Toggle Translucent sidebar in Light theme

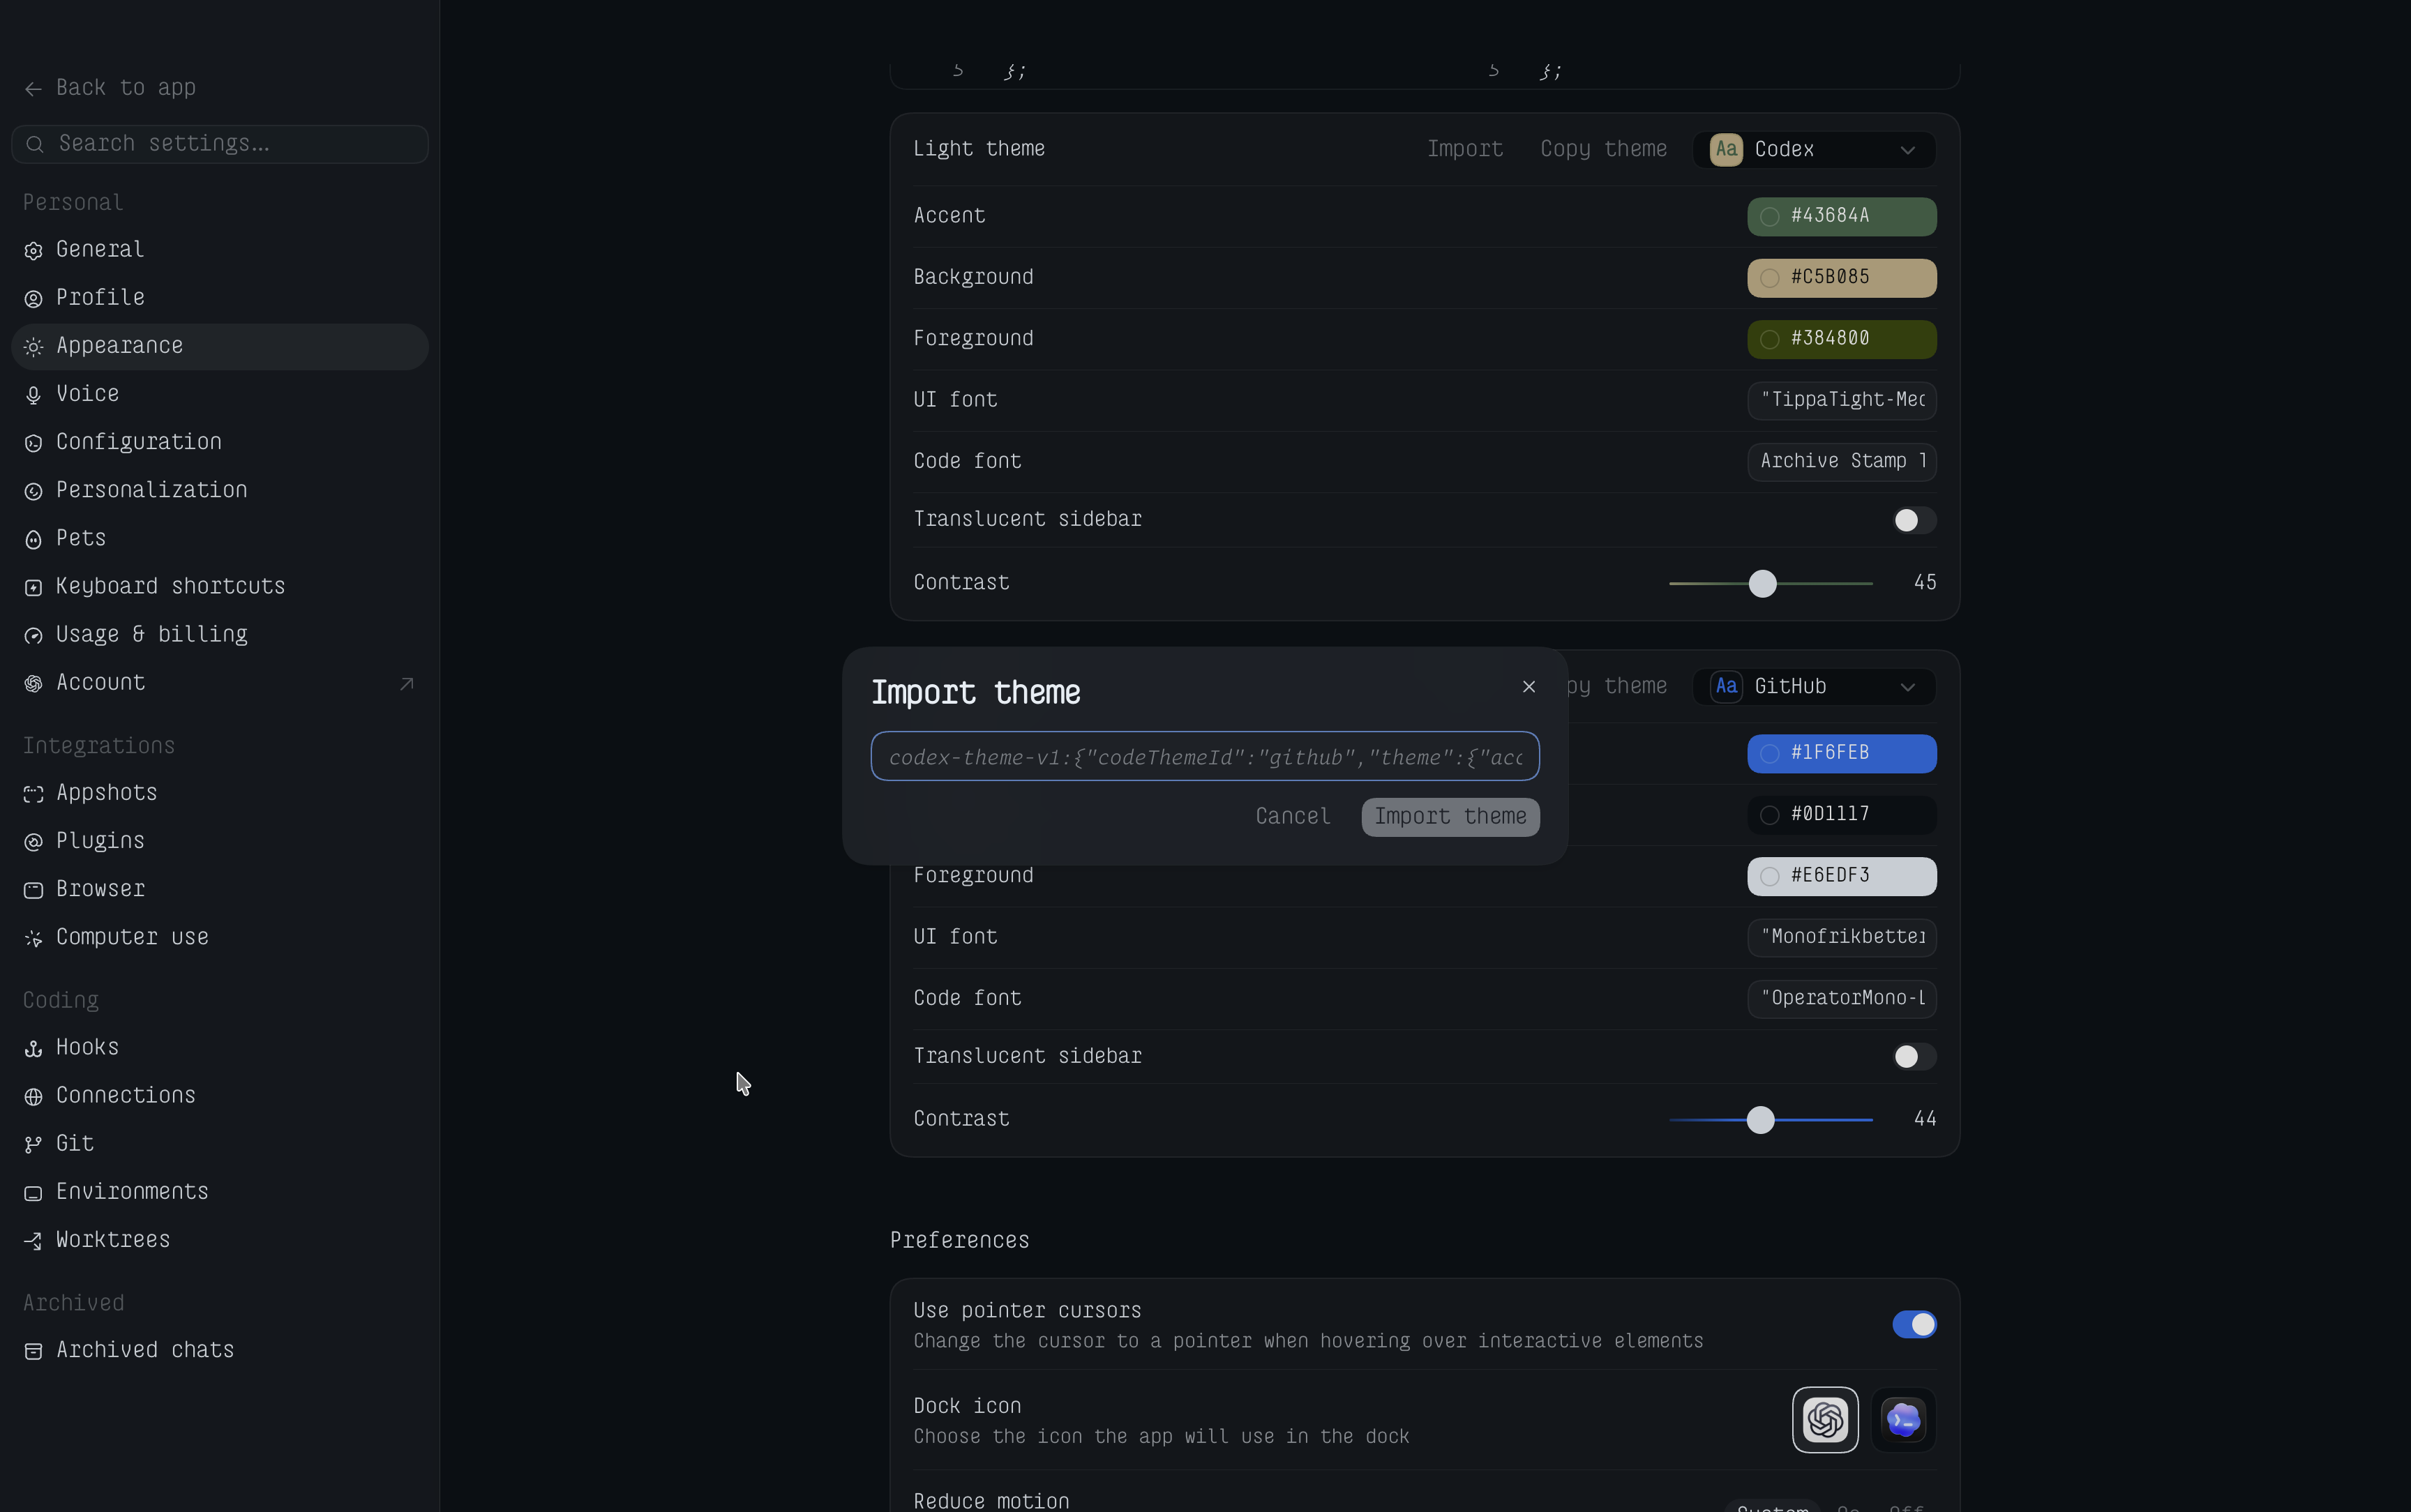(1914, 520)
